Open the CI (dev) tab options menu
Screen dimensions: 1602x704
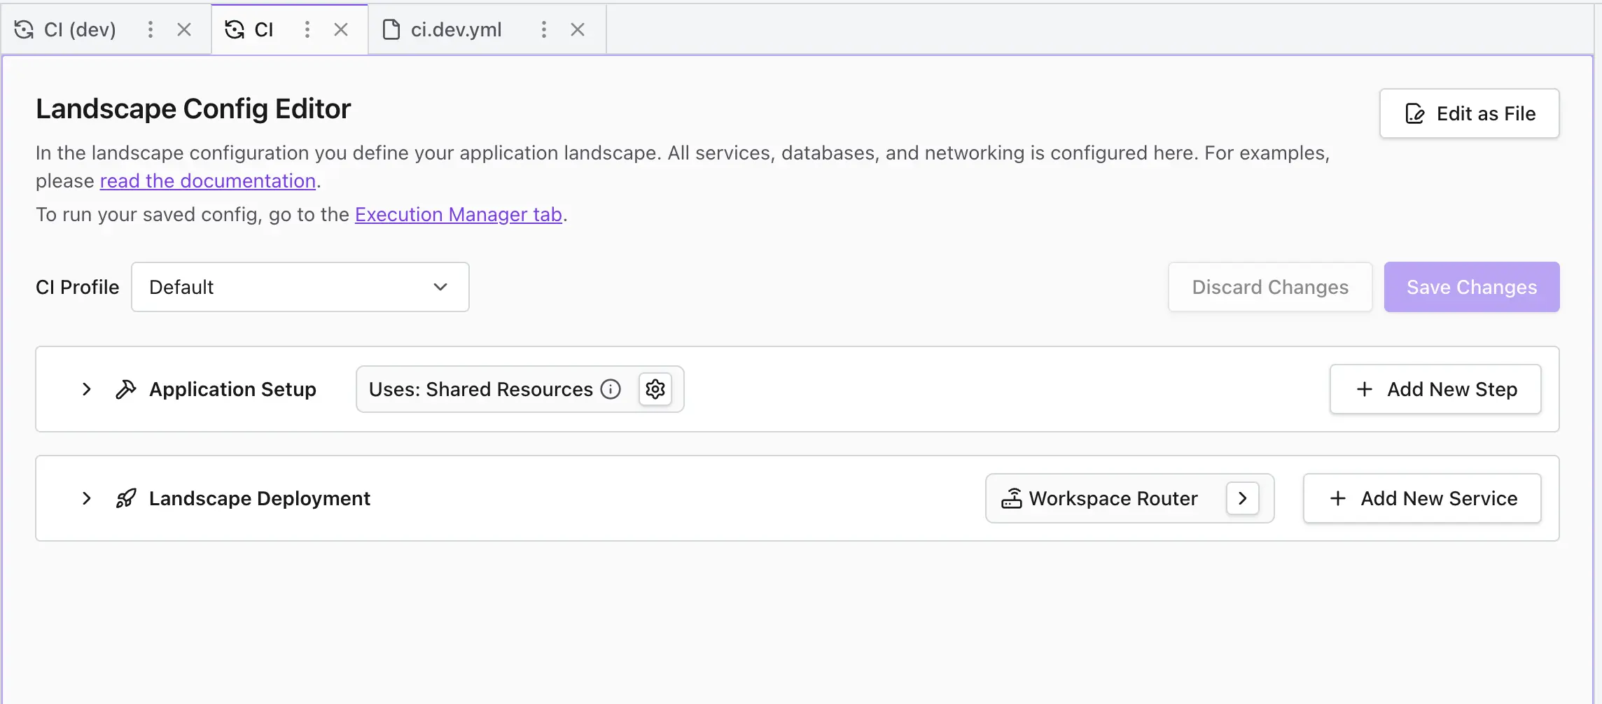point(150,29)
